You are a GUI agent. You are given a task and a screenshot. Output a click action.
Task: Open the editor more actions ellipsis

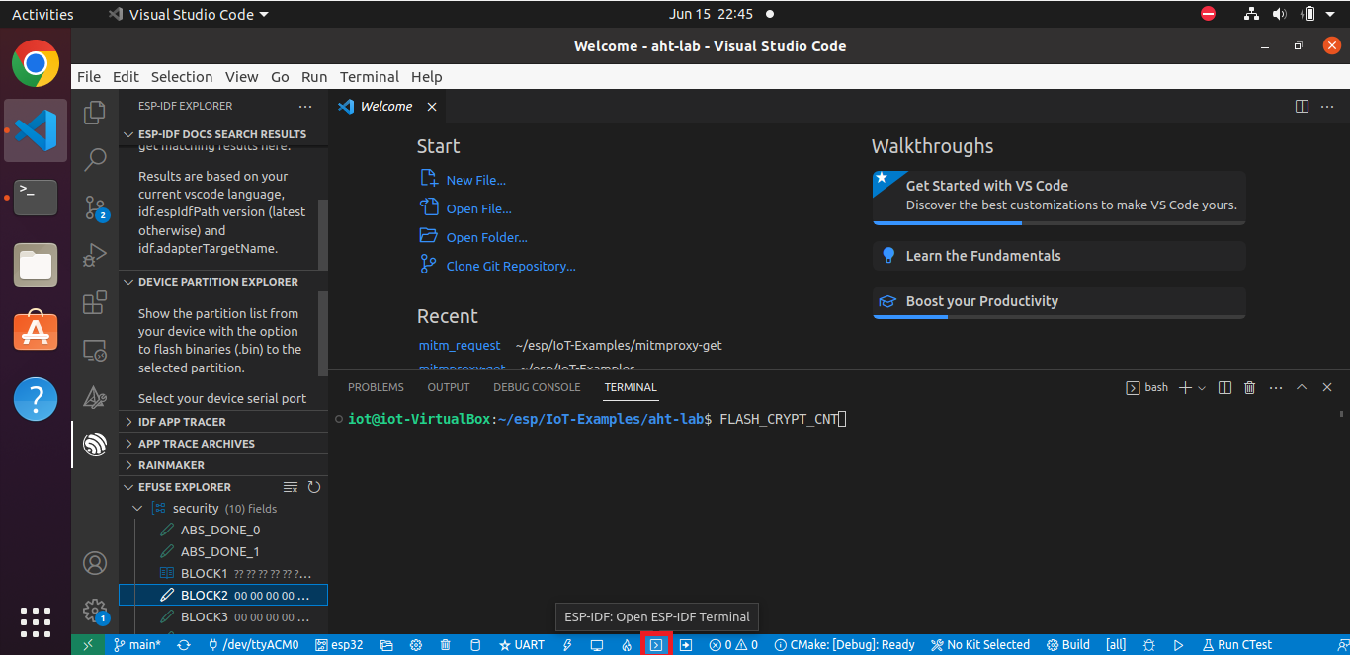[1327, 106]
